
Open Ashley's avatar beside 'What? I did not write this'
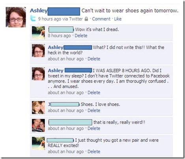38,51
